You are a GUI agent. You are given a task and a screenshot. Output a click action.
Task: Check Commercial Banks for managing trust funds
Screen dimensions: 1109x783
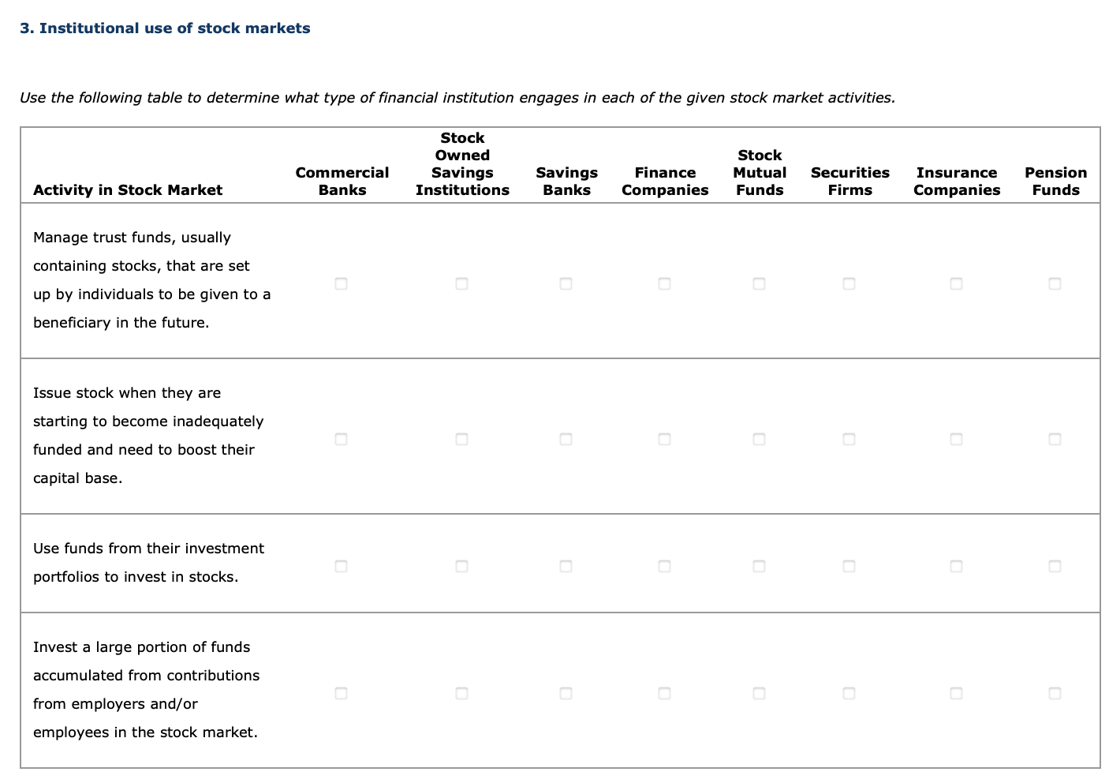tap(341, 283)
